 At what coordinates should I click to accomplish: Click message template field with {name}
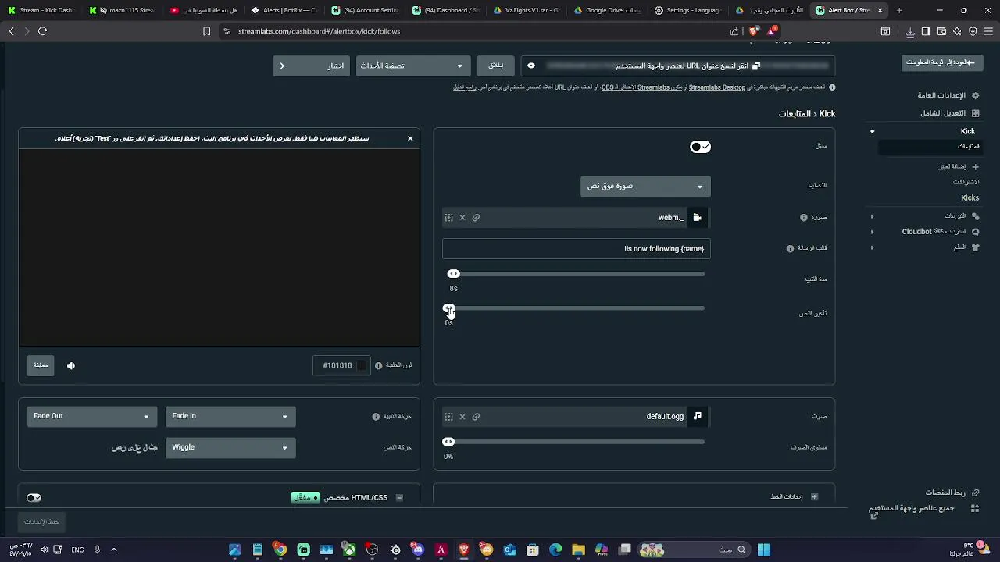[x=576, y=248]
